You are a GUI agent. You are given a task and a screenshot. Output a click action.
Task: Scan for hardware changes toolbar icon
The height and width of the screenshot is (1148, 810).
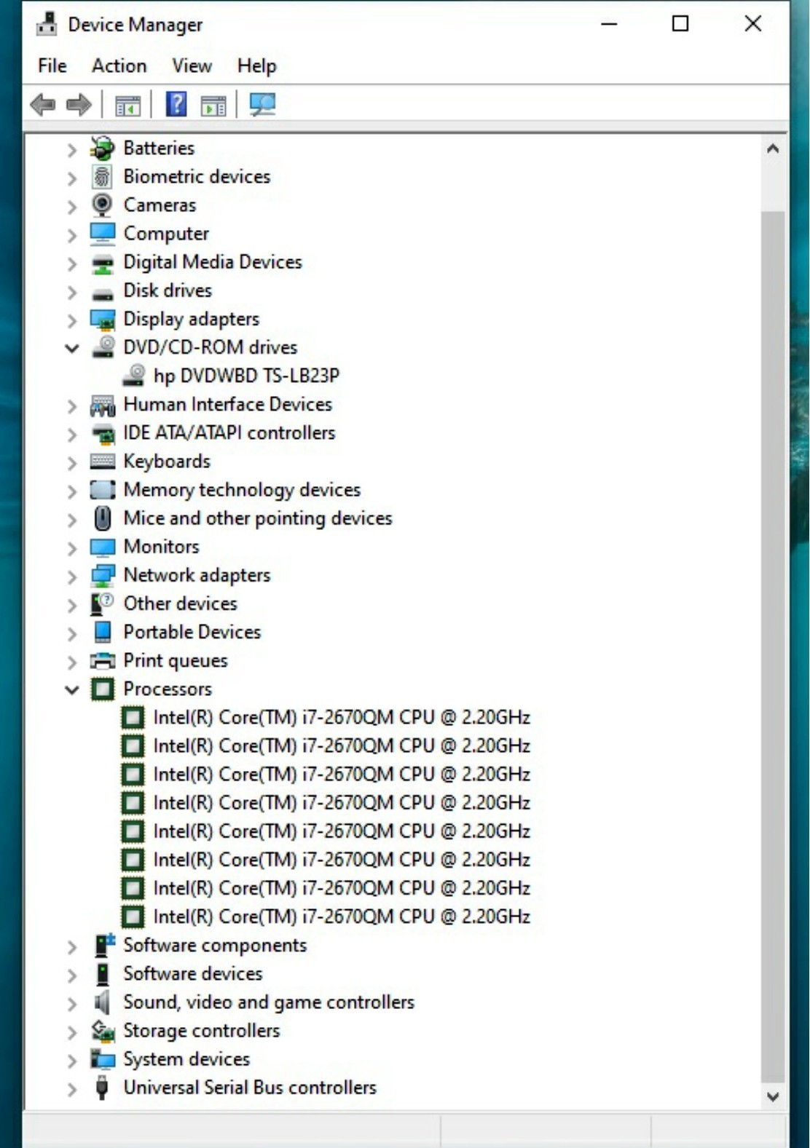(x=262, y=105)
